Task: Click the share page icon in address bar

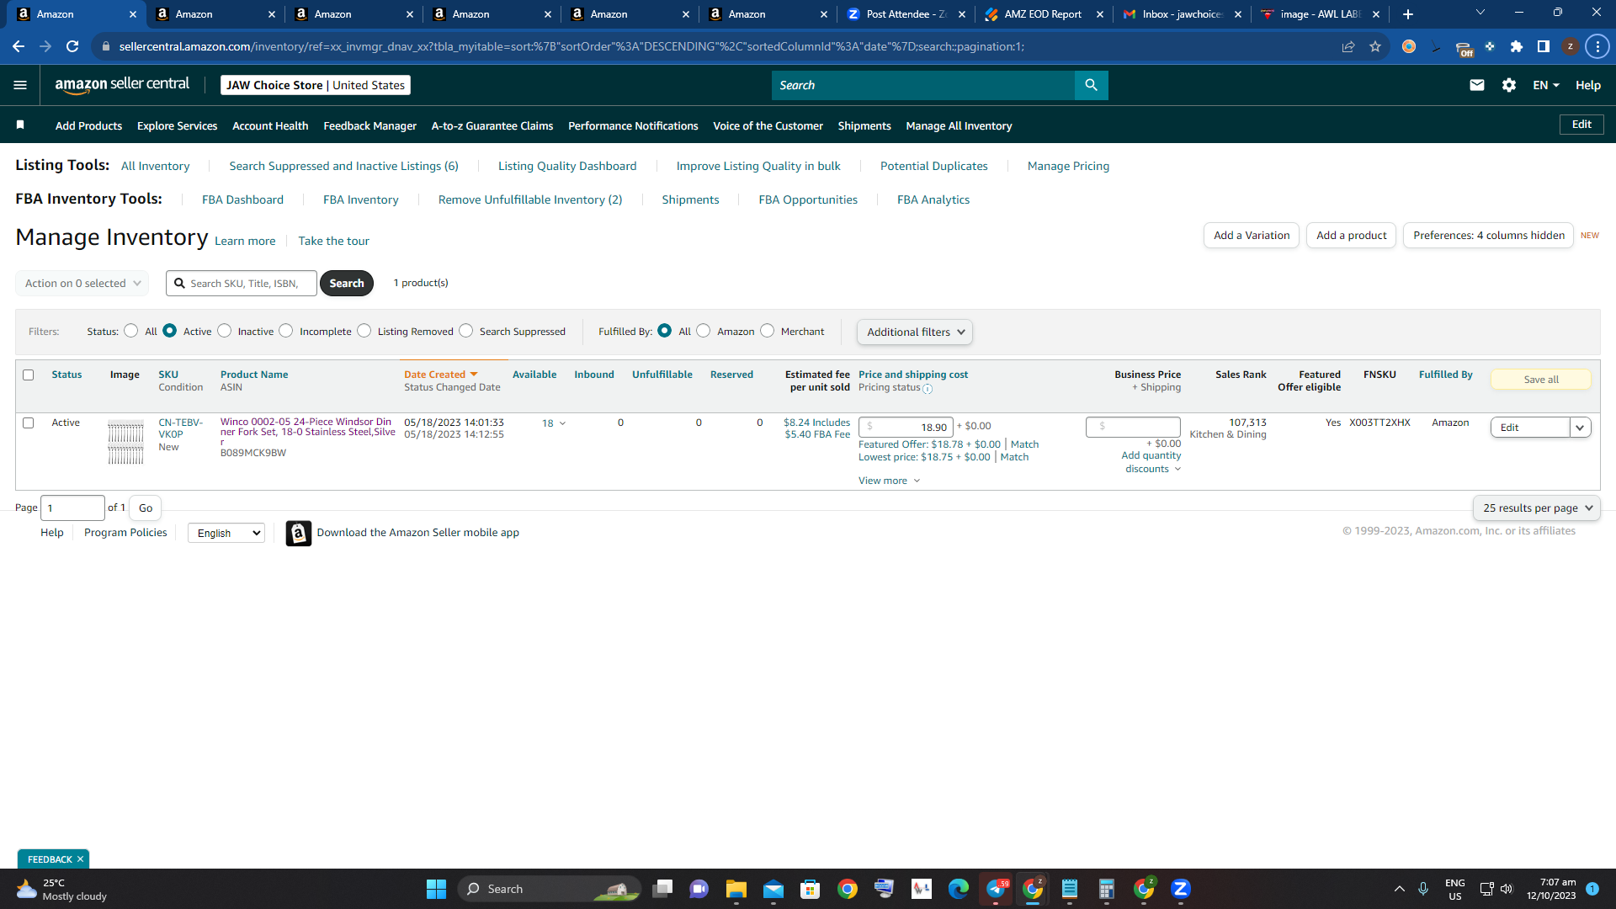Action: tap(1348, 46)
